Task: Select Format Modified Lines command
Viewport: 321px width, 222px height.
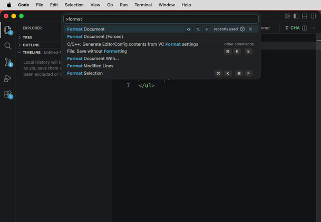Action: 161,66
